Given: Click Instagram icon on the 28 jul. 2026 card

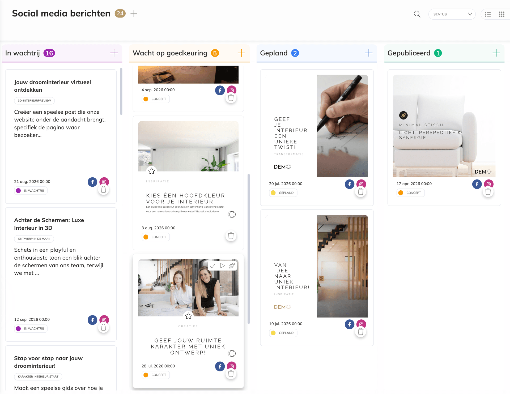Looking at the screenshot, I should pyautogui.click(x=232, y=366).
